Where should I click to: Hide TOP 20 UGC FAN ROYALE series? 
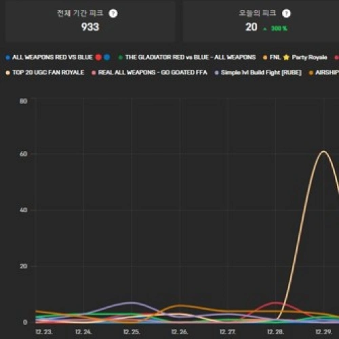tap(45, 73)
